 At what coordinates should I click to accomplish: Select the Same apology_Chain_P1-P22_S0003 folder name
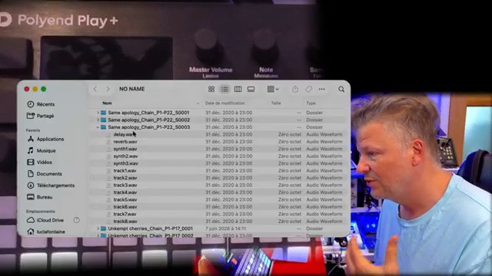click(x=149, y=127)
